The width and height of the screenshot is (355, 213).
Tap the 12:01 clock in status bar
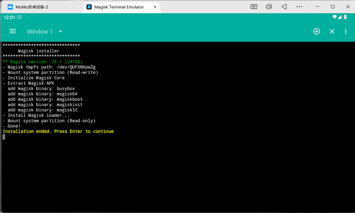click(9, 17)
